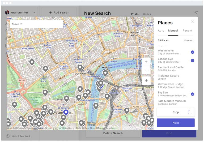Screen dimensions: 204x142
Task: Uncheck the Westminster place checkbox
Action: point(193,52)
